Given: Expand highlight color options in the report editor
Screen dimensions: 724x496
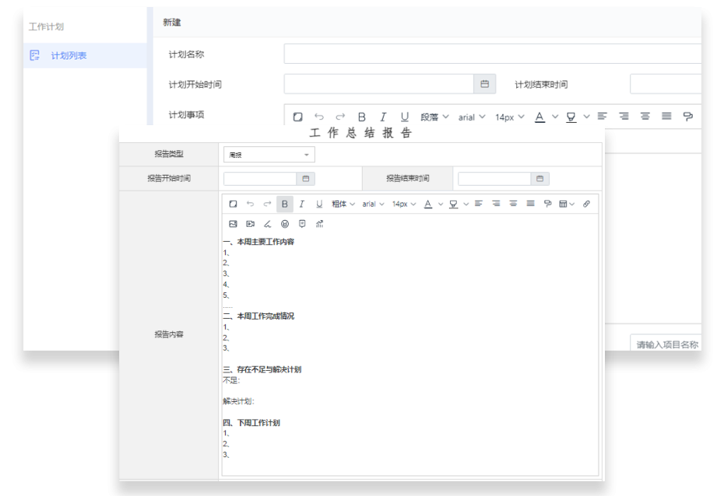Looking at the screenshot, I should point(466,204).
